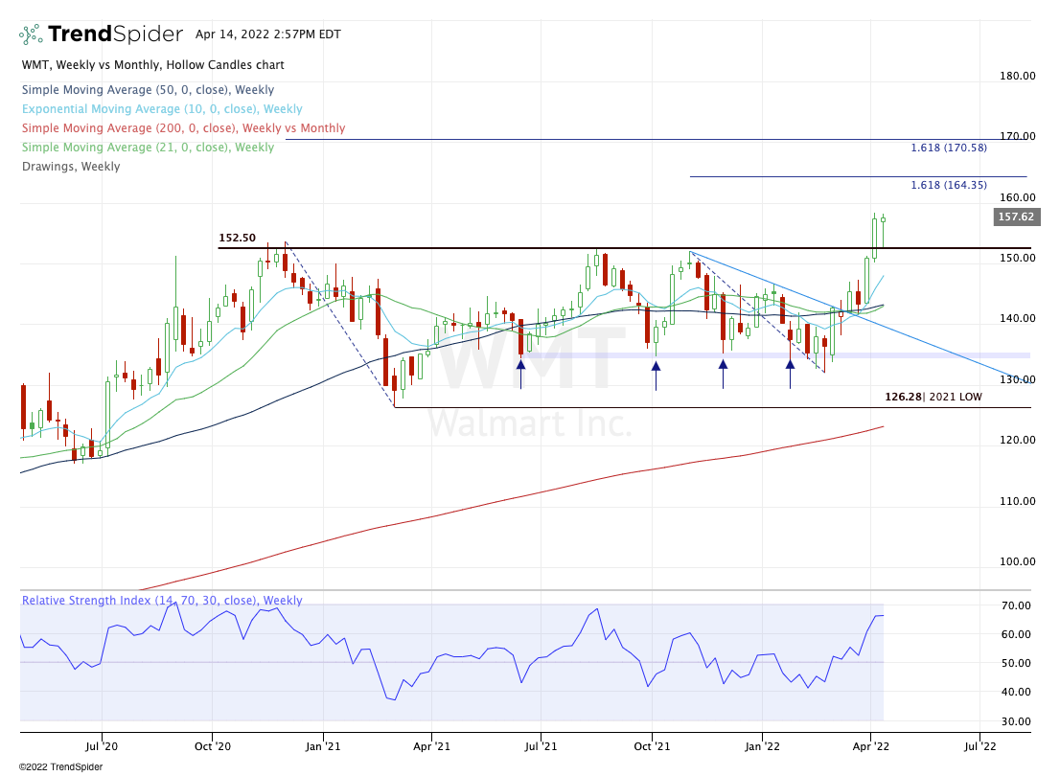Click the Oct '20 date axis label

point(212,746)
